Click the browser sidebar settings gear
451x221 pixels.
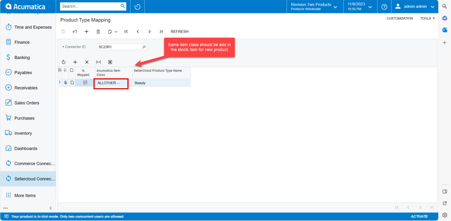(444, 215)
